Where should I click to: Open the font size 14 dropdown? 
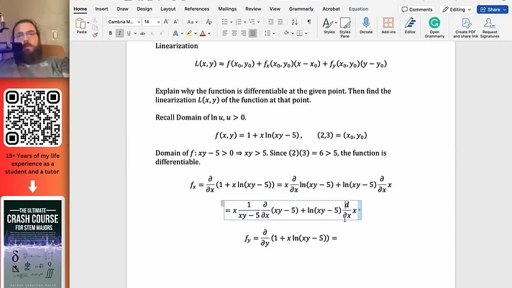(159, 22)
